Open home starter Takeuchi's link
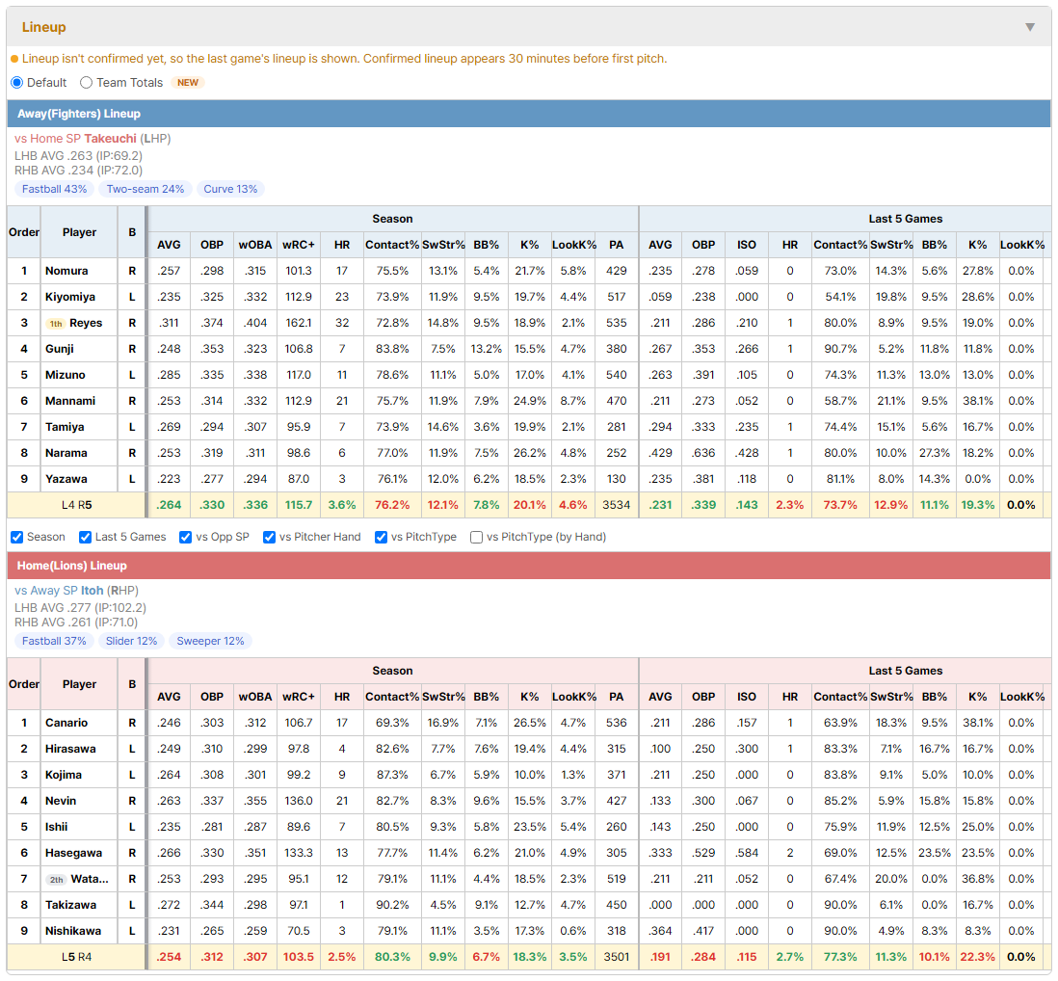Viewport: 1058px width, 981px height. point(110,139)
